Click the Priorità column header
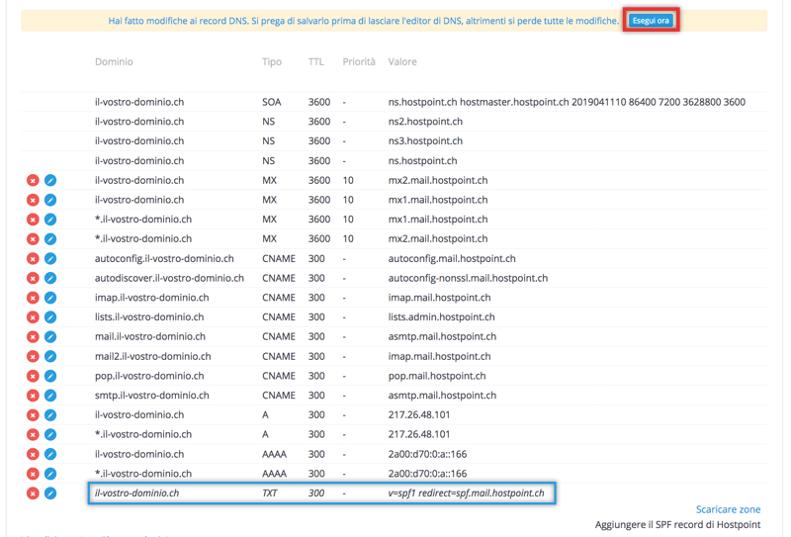This screenshot has width=791, height=537. point(359,61)
